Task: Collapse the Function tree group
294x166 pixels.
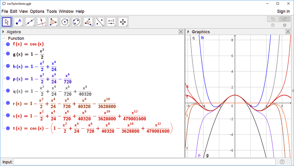Action: [3, 38]
